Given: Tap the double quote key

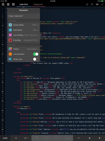Looking at the screenshot, I should pos(37,138).
